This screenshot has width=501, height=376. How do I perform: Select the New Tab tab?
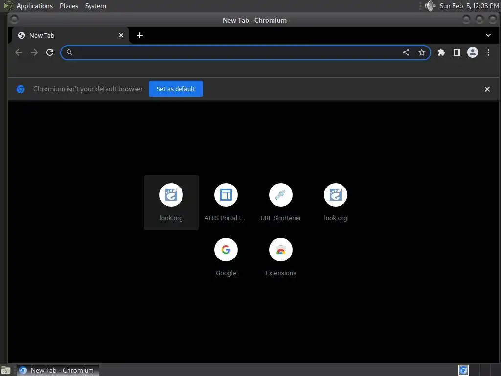point(70,35)
